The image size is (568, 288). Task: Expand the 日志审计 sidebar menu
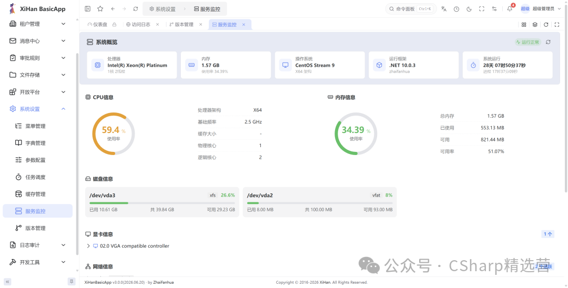(38, 245)
